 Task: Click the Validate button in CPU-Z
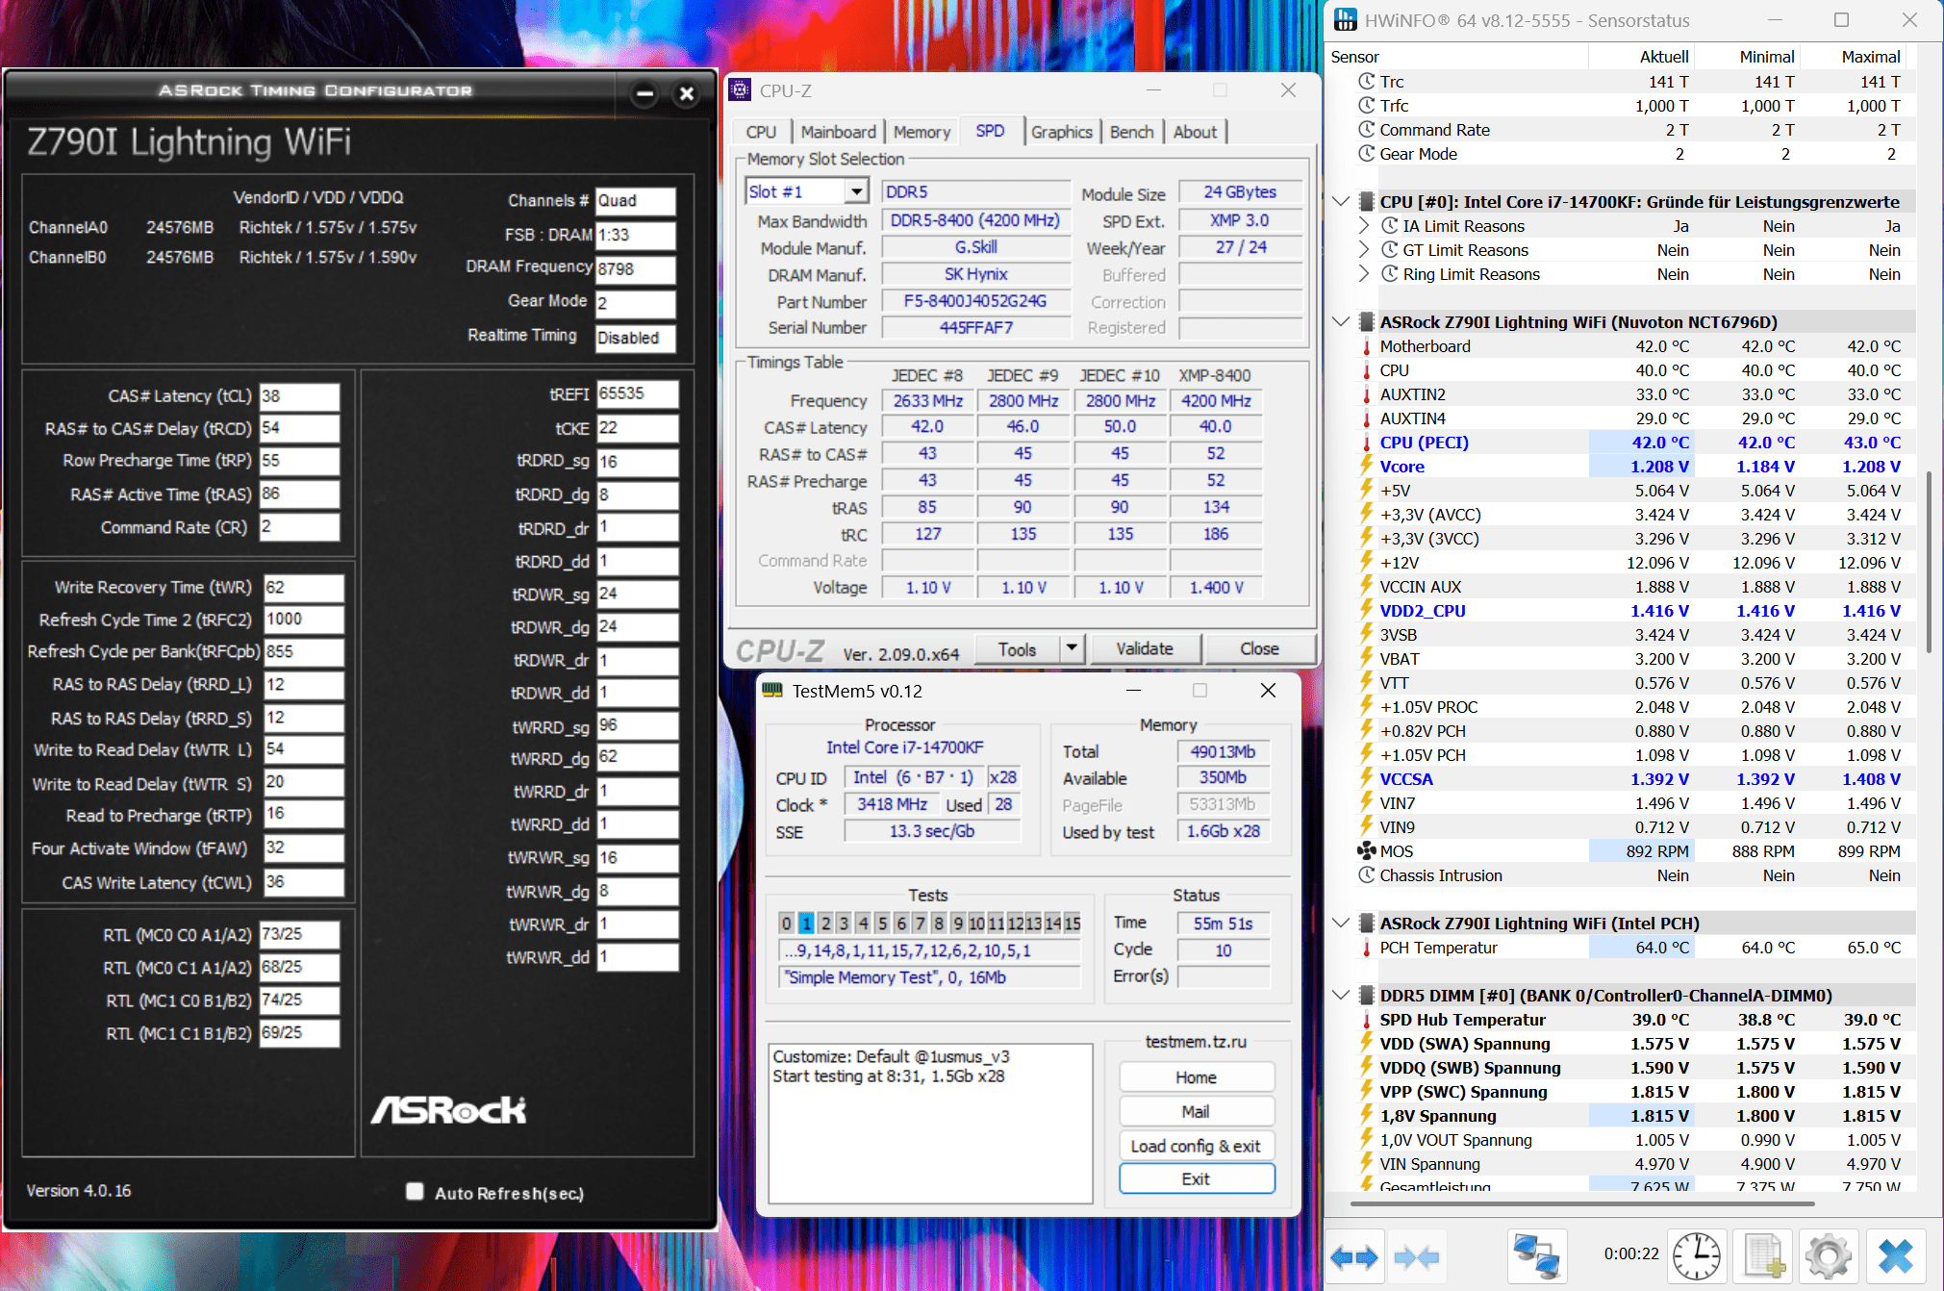tap(1145, 649)
